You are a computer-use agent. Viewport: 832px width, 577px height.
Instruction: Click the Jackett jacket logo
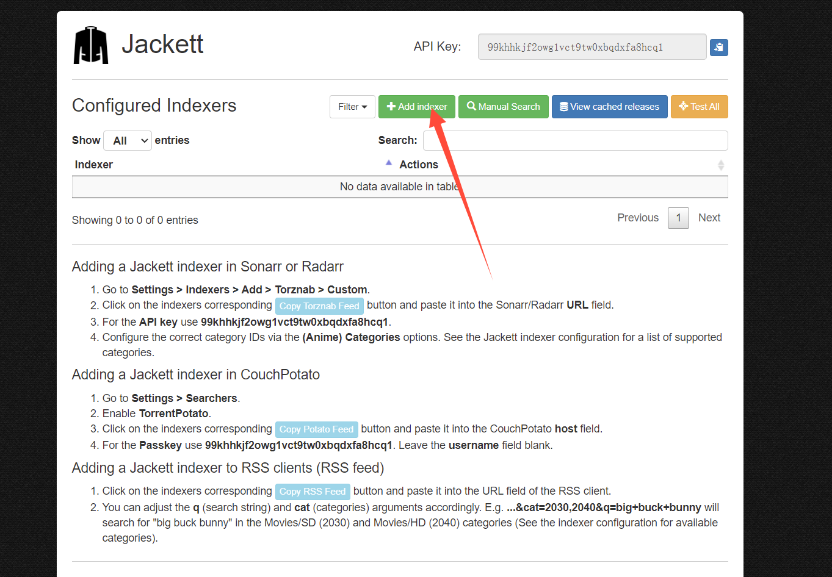point(91,45)
